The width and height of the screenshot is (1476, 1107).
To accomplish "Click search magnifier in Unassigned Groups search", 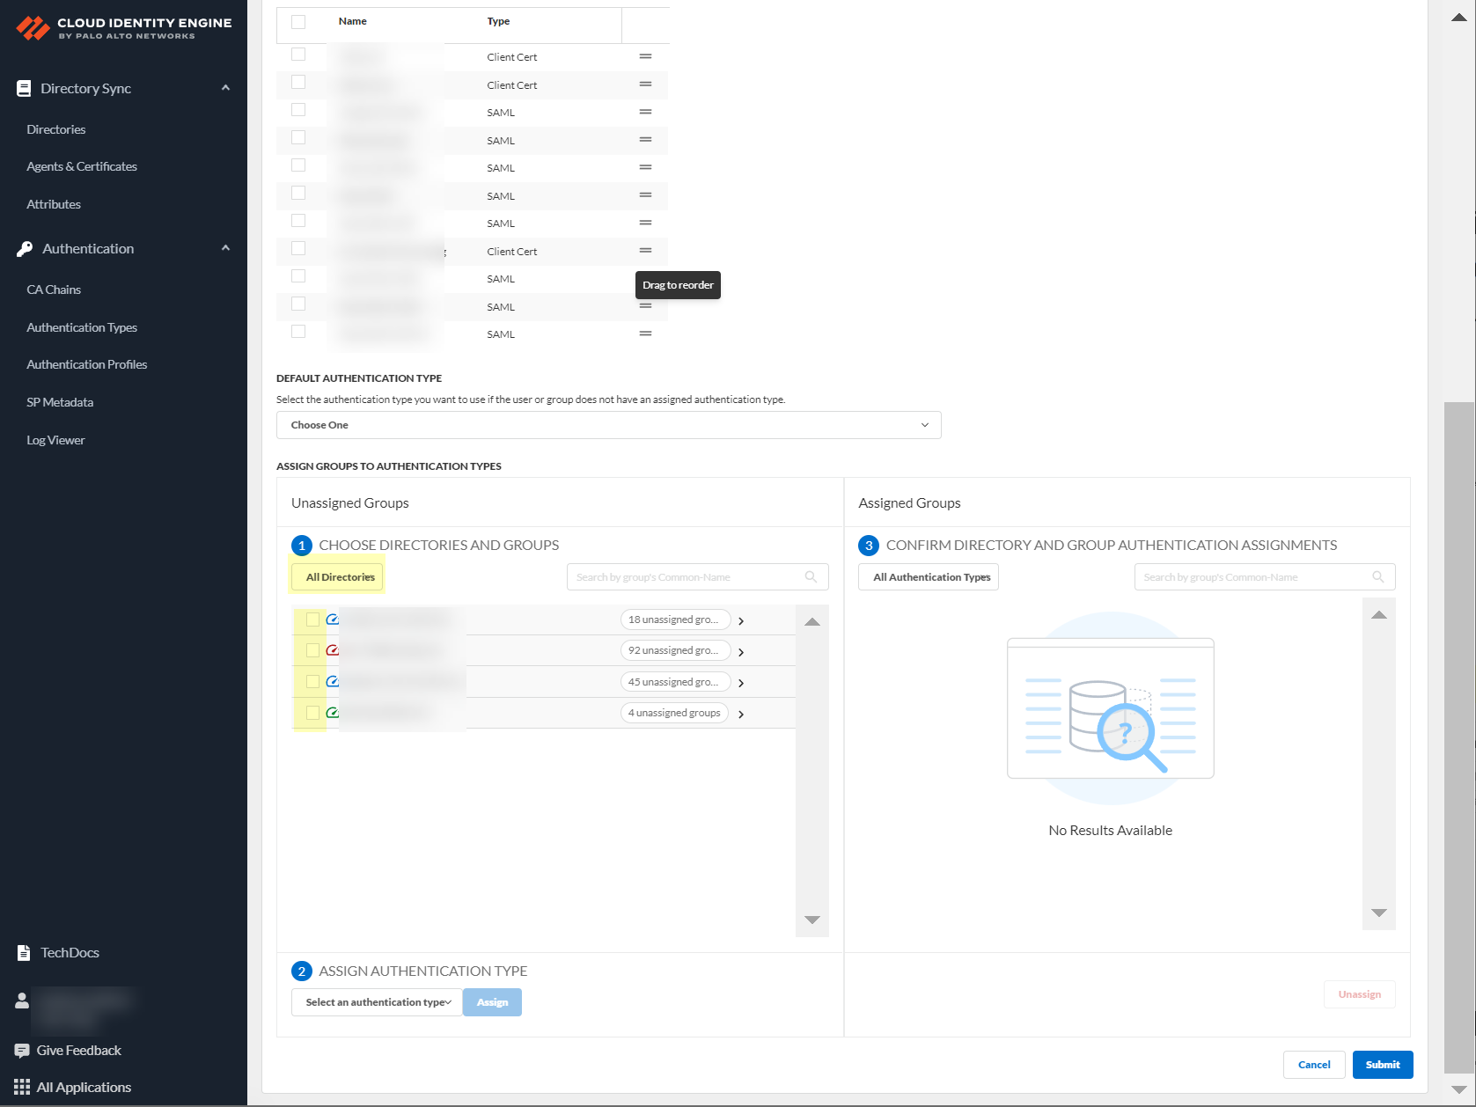I will tap(811, 577).
